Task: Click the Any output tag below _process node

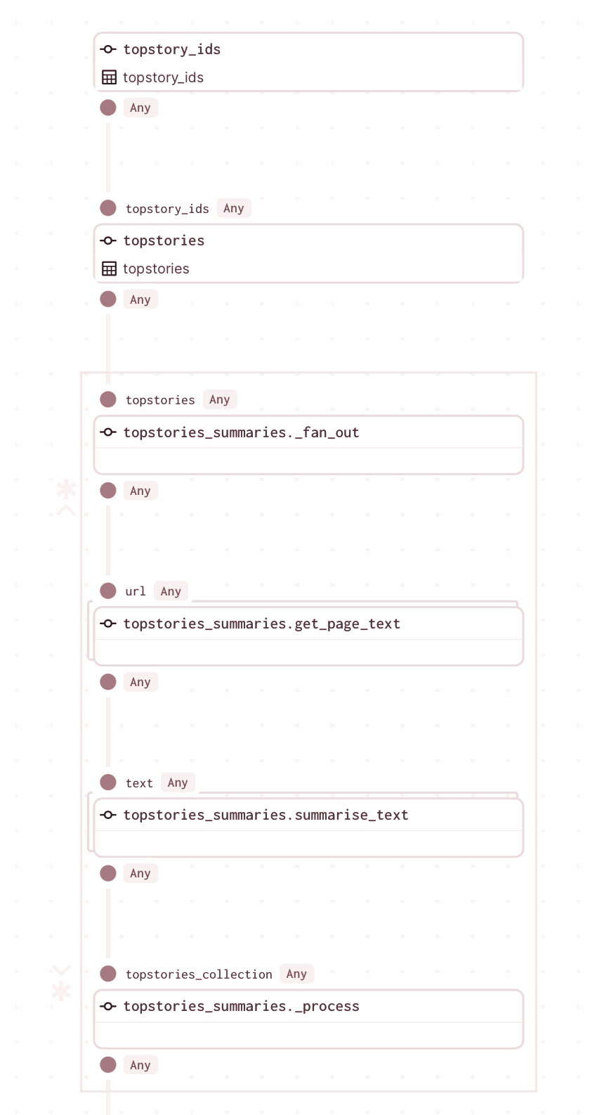Action: click(140, 1065)
